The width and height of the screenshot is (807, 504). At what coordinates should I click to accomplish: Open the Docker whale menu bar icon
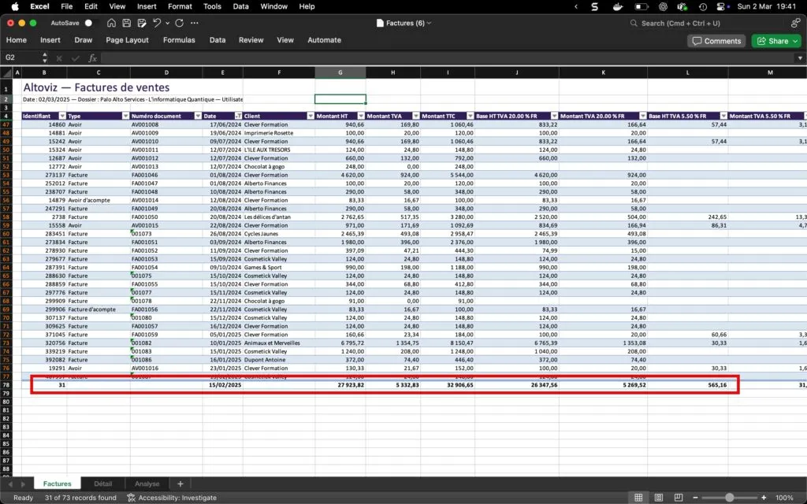(618, 6)
